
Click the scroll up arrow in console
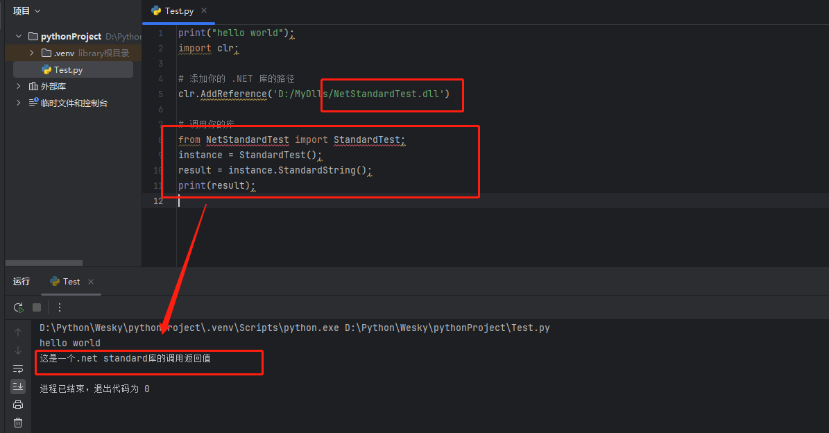click(18, 332)
